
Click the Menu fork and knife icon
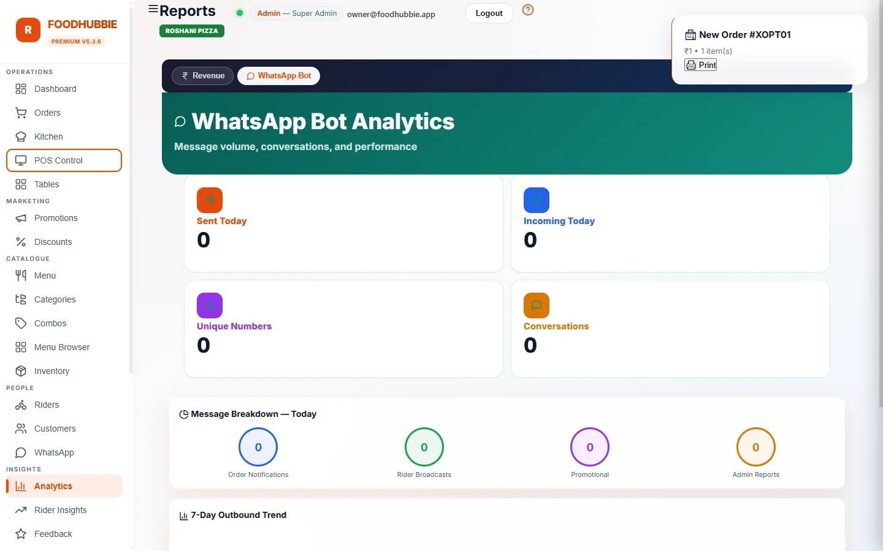tap(21, 275)
